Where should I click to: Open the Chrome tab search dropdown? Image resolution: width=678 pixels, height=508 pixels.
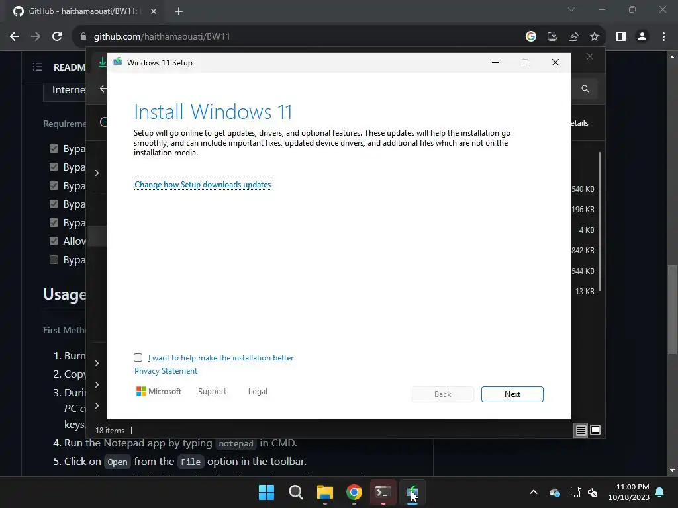[x=571, y=9]
